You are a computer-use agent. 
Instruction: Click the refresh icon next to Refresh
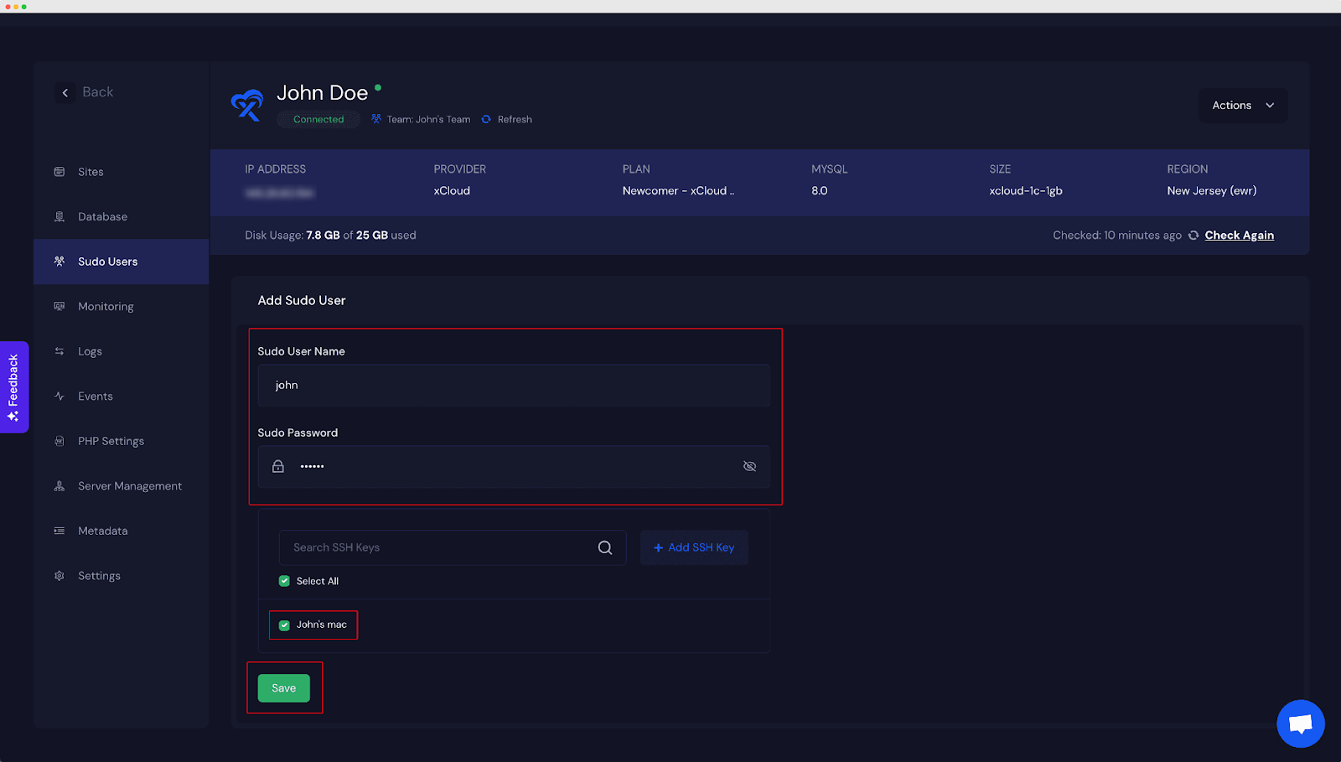pos(486,120)
